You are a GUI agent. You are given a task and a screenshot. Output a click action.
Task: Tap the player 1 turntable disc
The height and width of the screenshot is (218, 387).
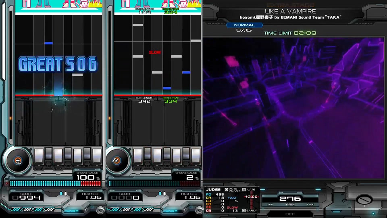click(x=17, y=160)
